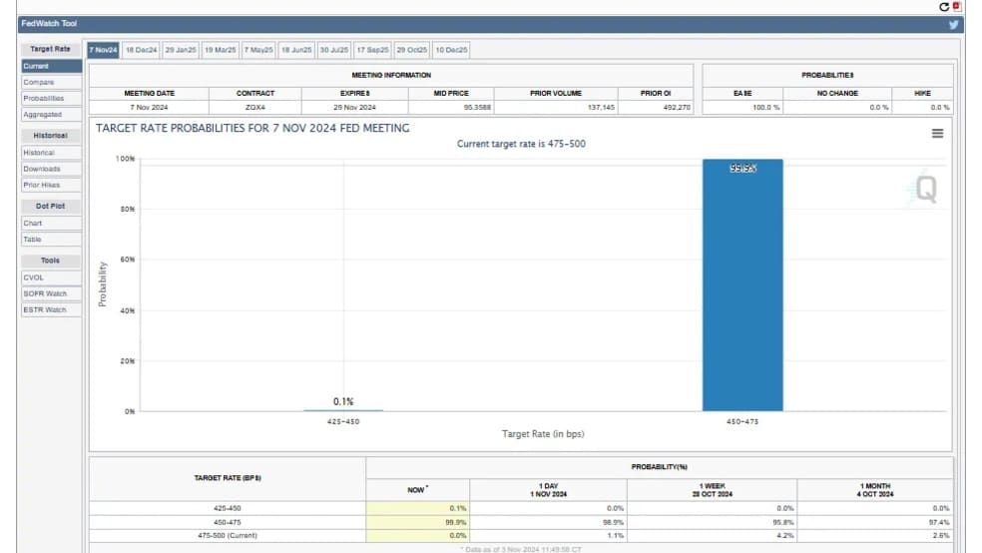The image size is (982, 553).
Task: Open the Dot Plot Chart item
Action: tap(51, 223)
